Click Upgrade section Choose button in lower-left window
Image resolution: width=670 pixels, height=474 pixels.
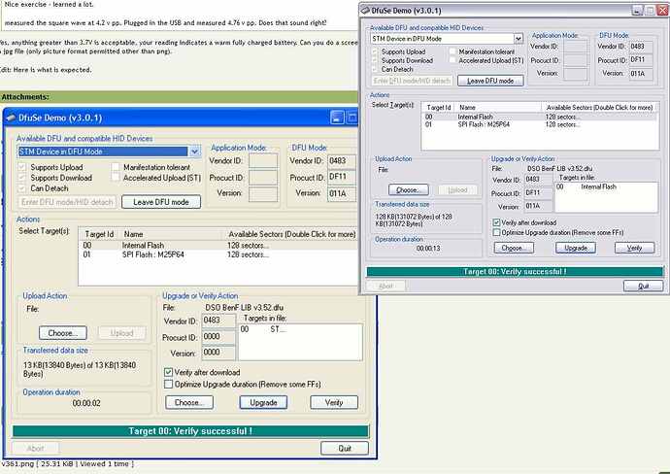(x=189, y=402)
